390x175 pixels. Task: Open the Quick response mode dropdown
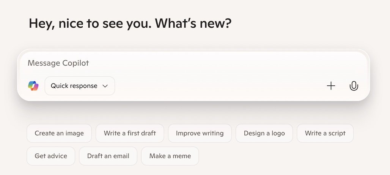tap(80, 86)
